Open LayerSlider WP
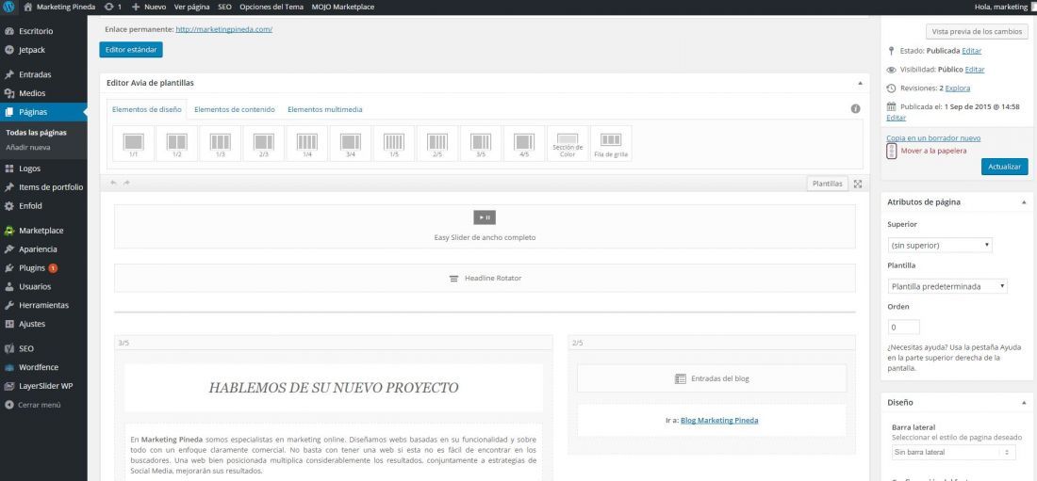1037x481 pixels. [43, 386]
